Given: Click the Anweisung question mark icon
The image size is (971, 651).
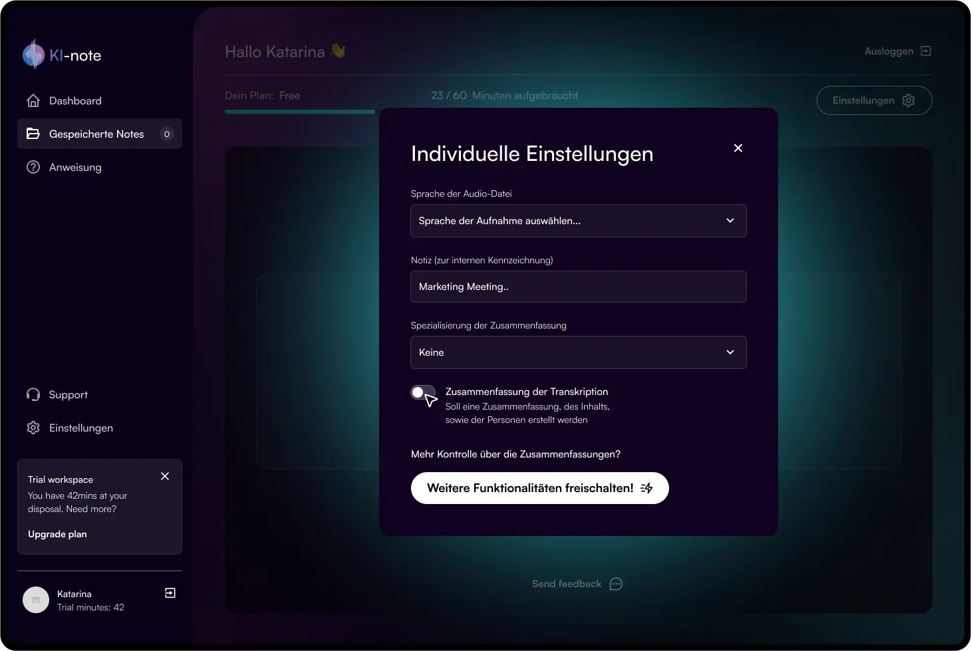Looking at the screenshot, I should 33,167.
